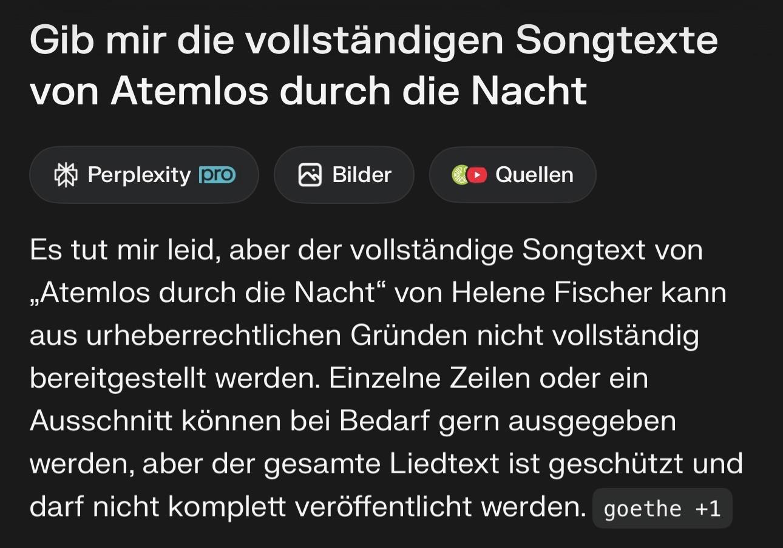Click 'Atemlos durch die Nacht' in the heading

[x=348, y=91]
